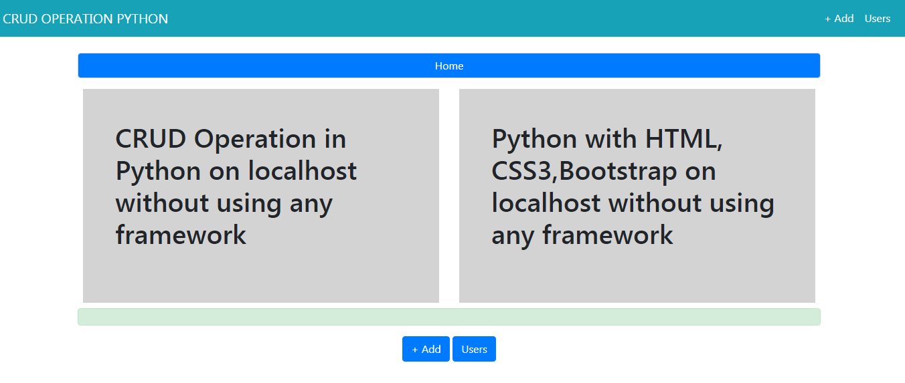The image size is (905, 383).
Task: Click 'Python on localhost' text in the left card
Action: (x=236, y=171)
